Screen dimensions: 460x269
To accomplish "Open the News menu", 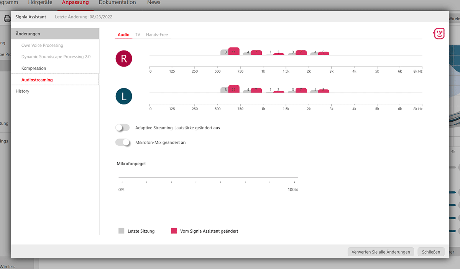I will click(153, 3).
